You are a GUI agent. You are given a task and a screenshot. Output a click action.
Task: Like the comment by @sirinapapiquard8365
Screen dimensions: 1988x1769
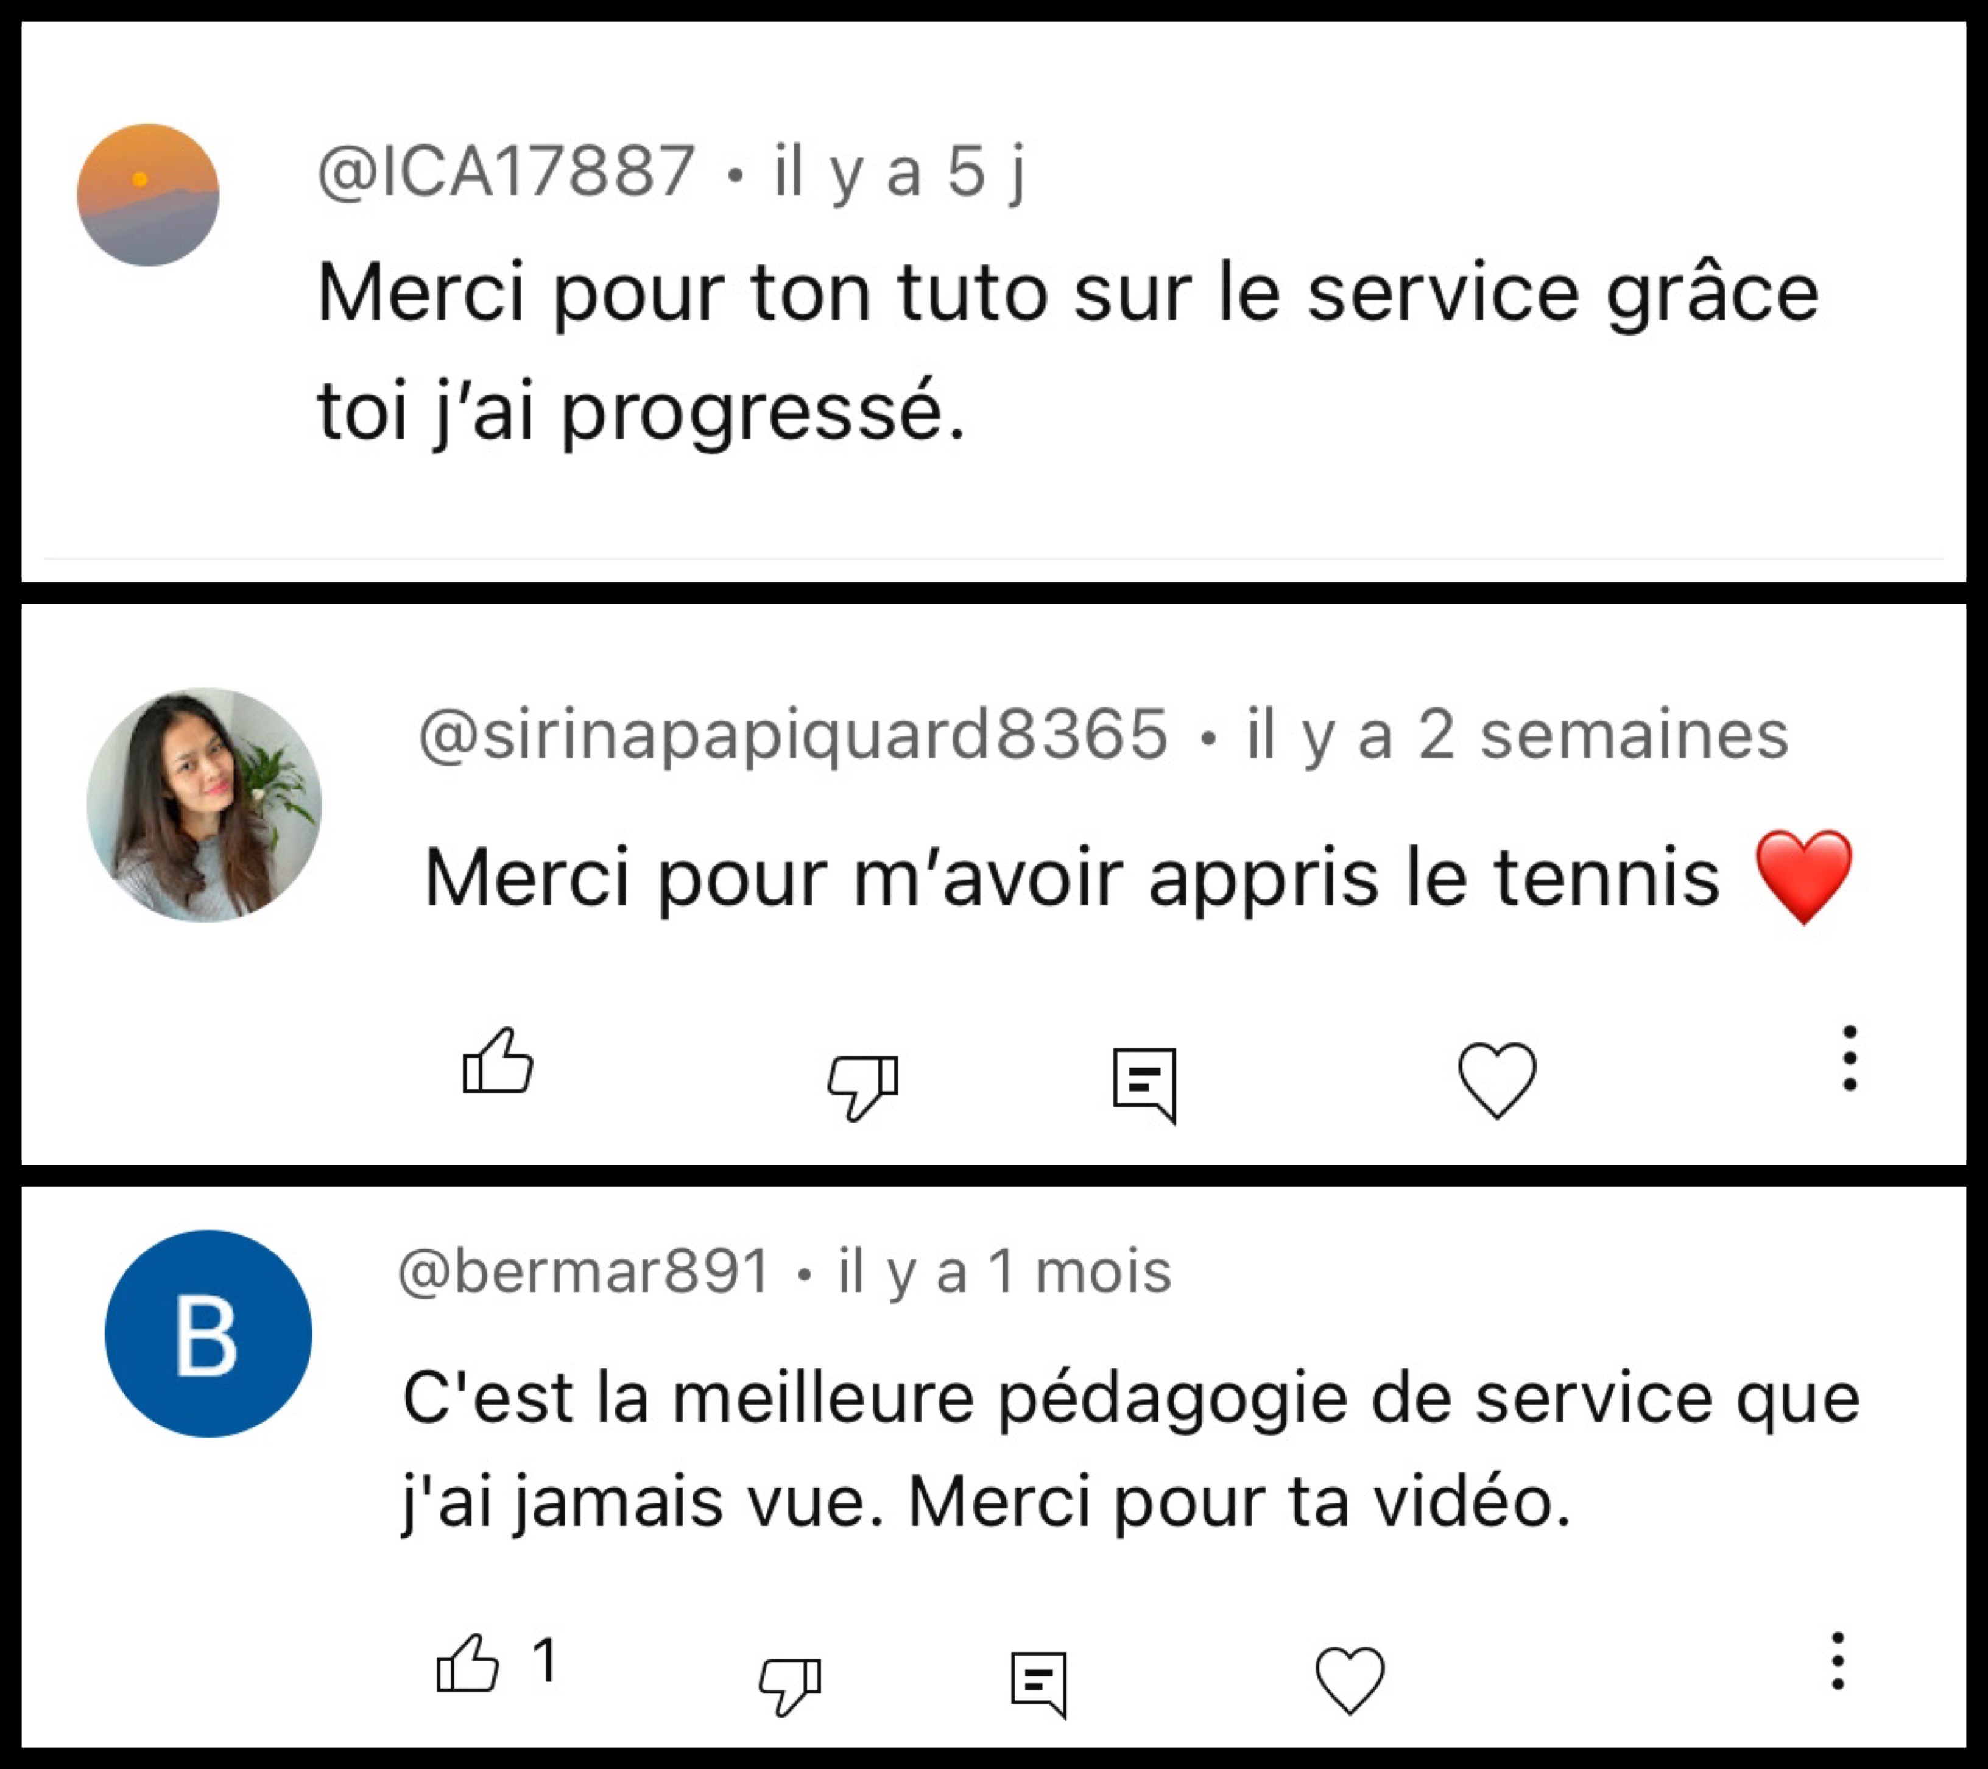pos(497,1062)
